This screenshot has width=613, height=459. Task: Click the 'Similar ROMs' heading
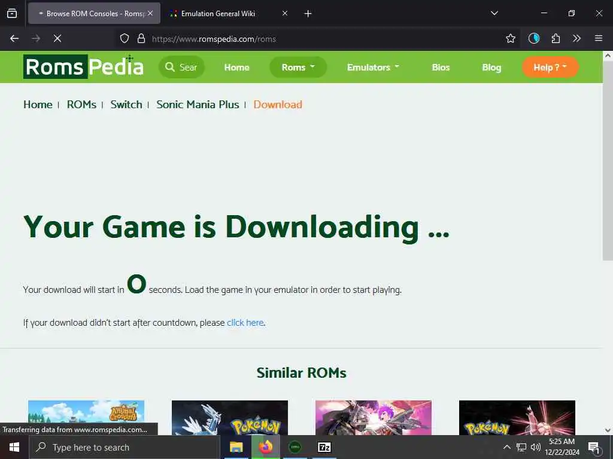coord(302,373)
